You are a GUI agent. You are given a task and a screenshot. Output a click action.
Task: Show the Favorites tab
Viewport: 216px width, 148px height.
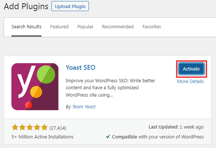[151, 27]
